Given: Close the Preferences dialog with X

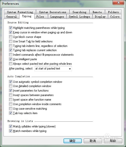Looking at the screenshot, I should (x=118, y=3).
